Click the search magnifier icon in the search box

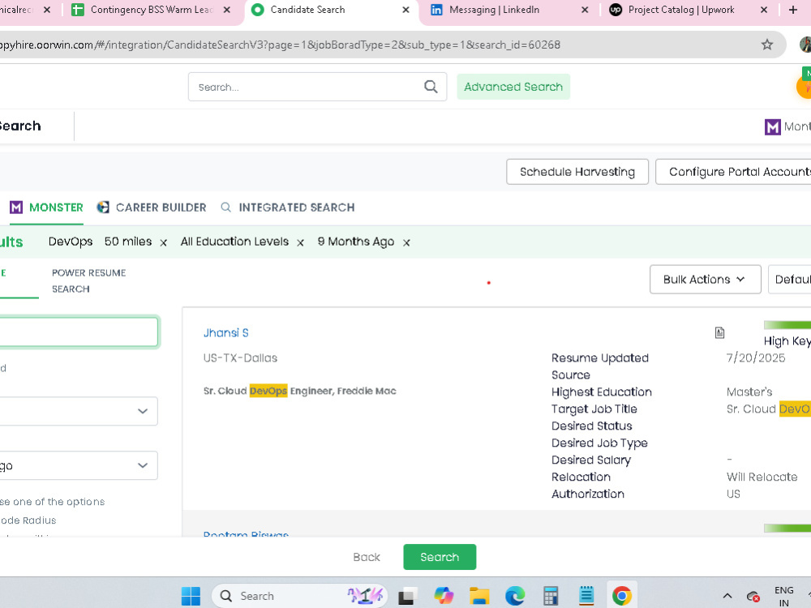[x=431, y=87]
